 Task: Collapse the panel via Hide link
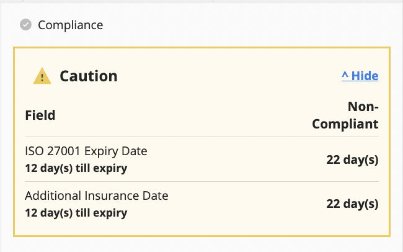tap(360, 76)
